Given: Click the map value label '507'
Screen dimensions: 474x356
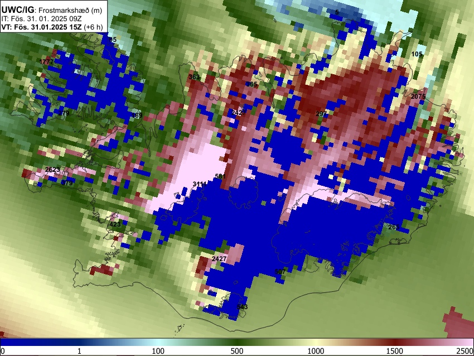Looking at the screenshot, I should 280,272.
